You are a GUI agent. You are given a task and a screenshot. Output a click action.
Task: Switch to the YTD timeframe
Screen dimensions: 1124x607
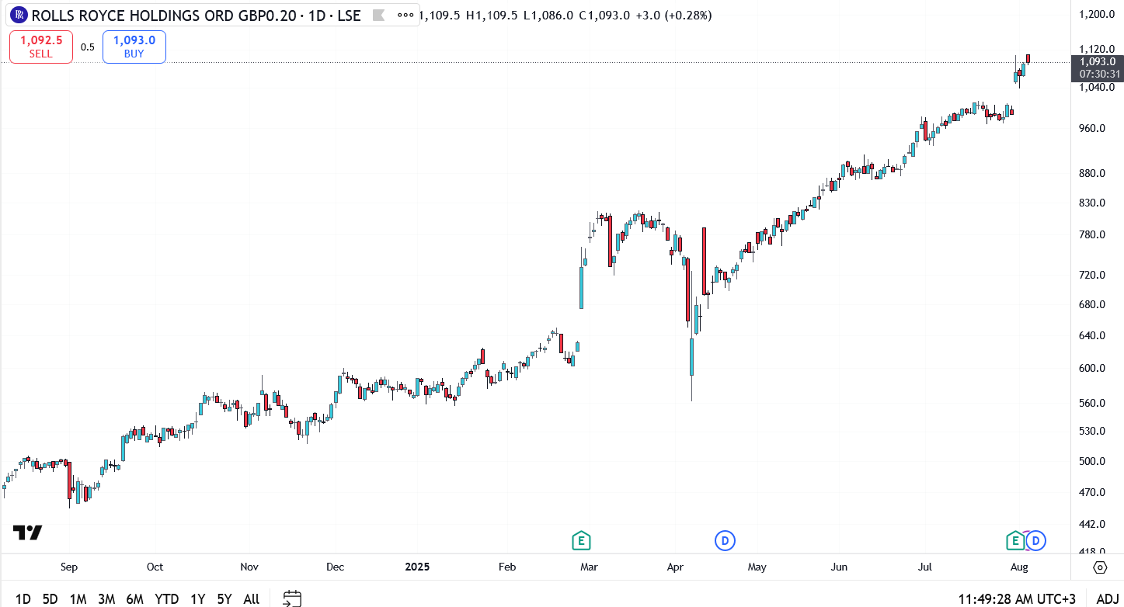tap(166, 598)
